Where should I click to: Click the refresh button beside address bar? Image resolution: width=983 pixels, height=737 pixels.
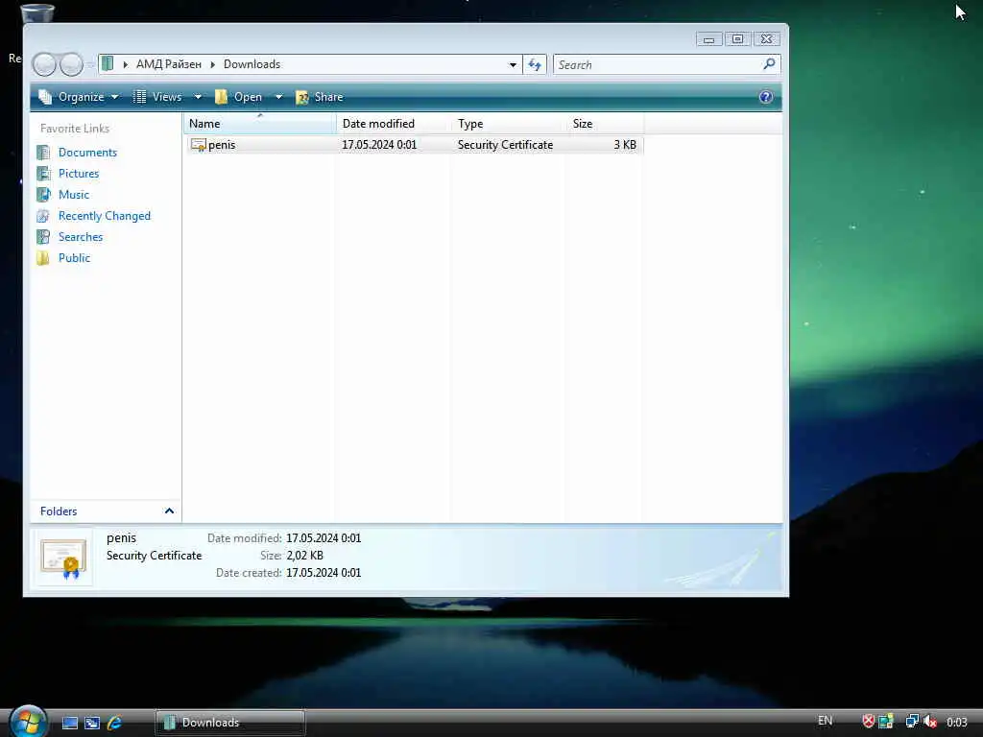(535, 64)
